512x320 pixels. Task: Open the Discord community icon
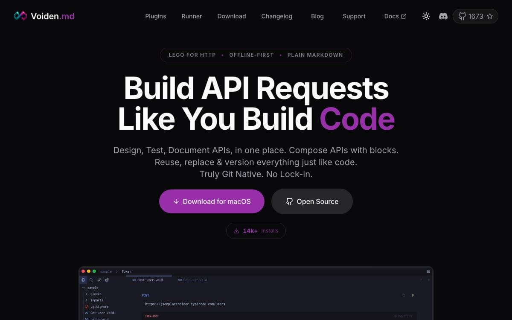pyautogui.click(x=443, y=16)
